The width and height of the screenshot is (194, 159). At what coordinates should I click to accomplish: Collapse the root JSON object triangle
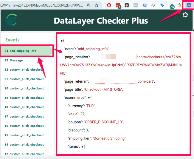[61, 41]
